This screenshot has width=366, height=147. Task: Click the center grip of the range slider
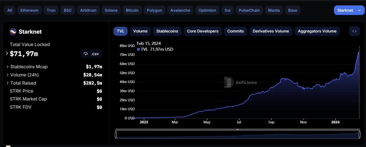coord(238,130)
